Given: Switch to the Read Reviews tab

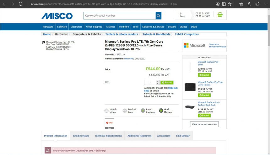Looking at the screenshot, I should point(81,136).
